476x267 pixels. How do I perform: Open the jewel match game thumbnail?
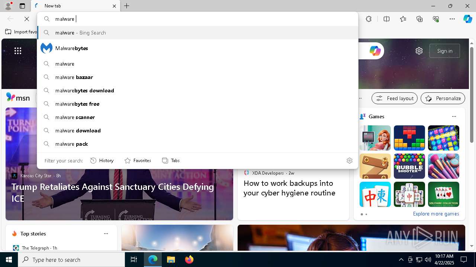click(444, 138)
